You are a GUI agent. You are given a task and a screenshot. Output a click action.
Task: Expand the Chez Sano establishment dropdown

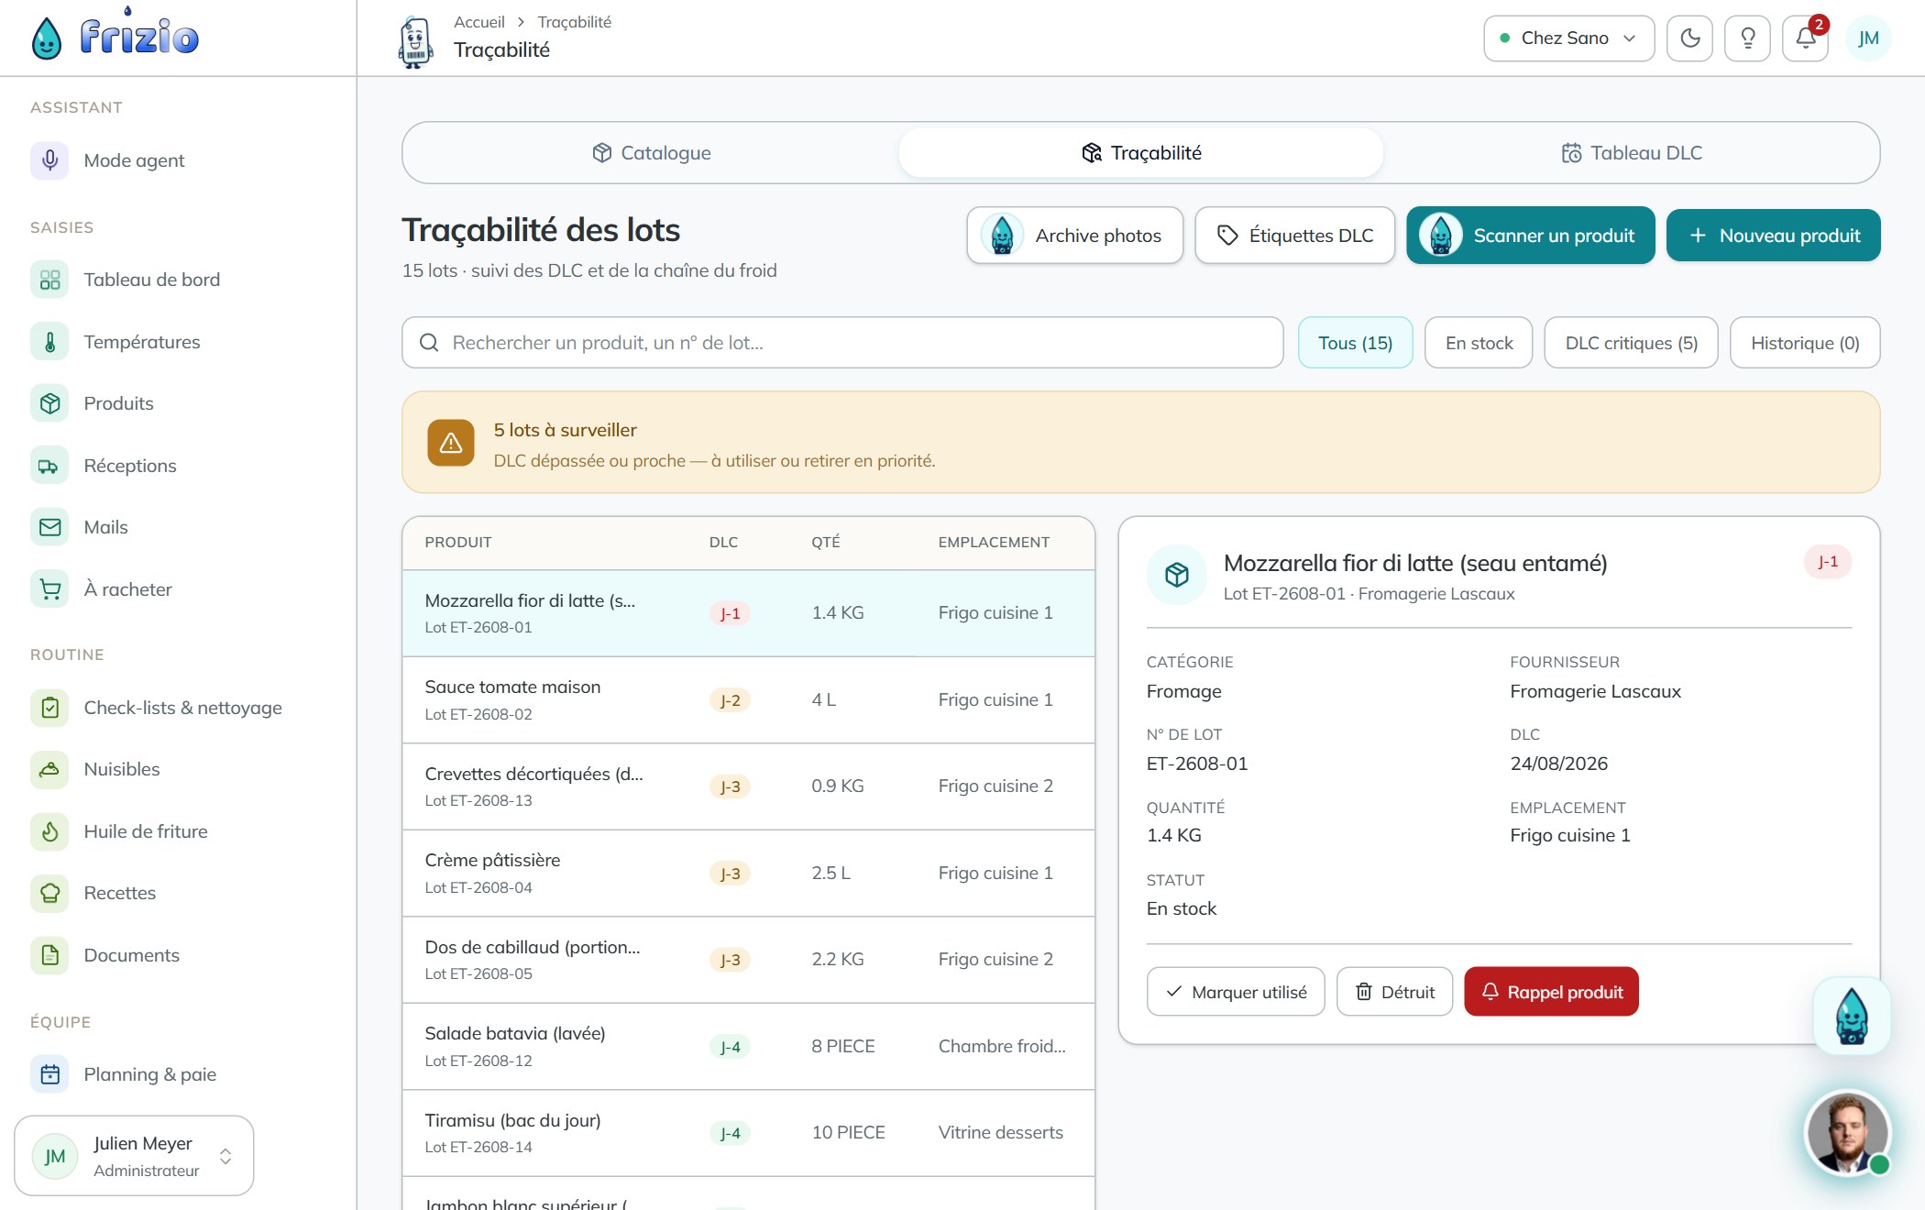click(x=1568, y=38)
